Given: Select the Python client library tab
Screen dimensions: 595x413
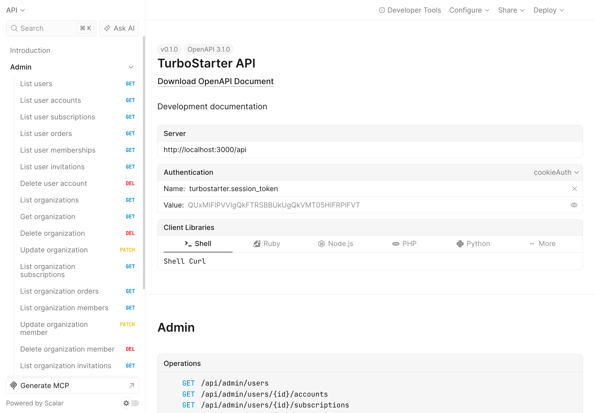Looking at the screenshot, I should (473, 244).
